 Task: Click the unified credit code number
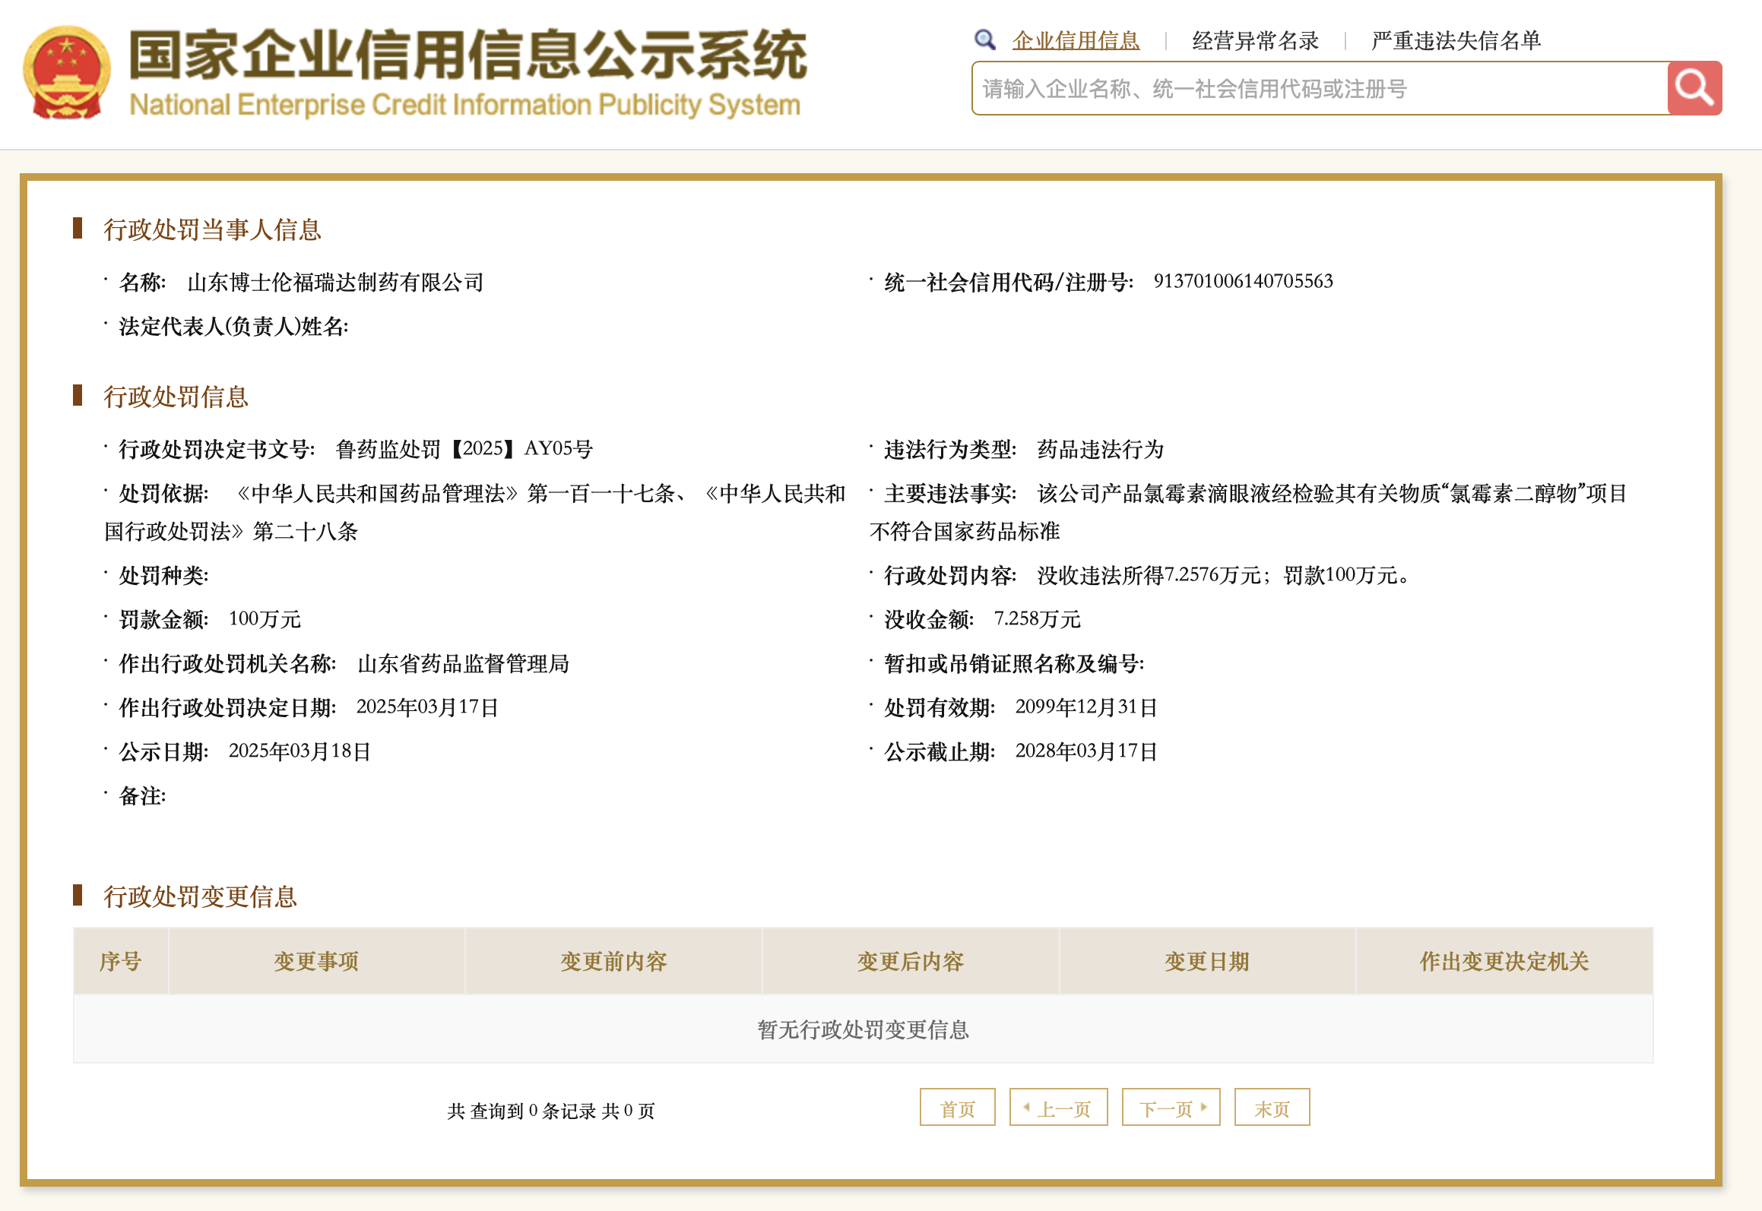click(x=1243, y=281)
